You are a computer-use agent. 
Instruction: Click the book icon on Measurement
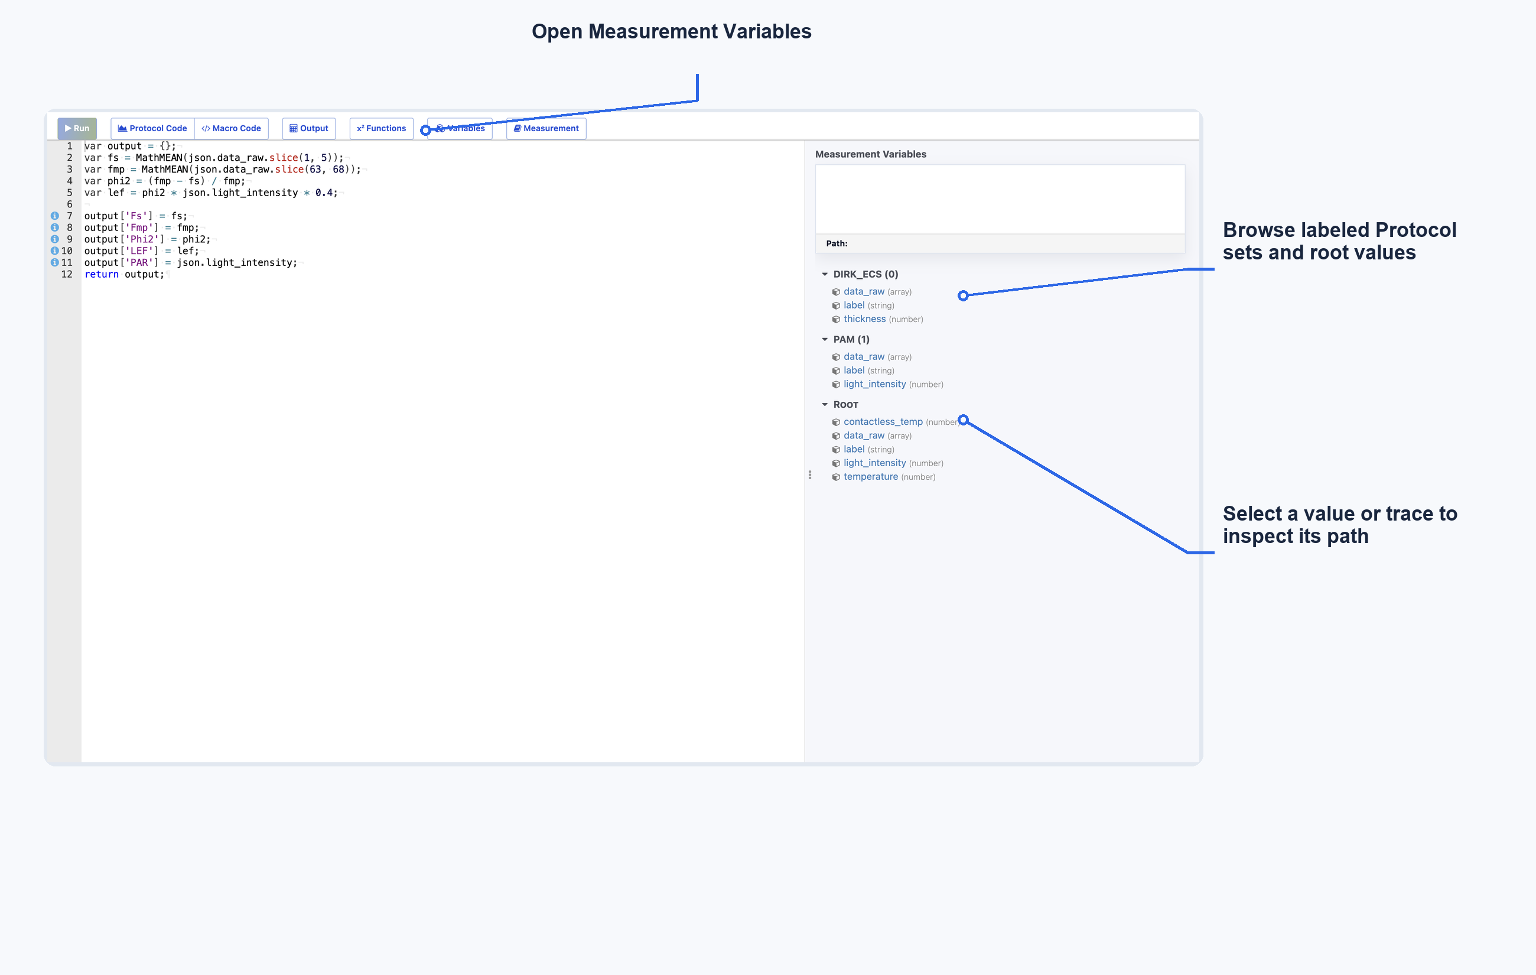click(x=518, y=128)
